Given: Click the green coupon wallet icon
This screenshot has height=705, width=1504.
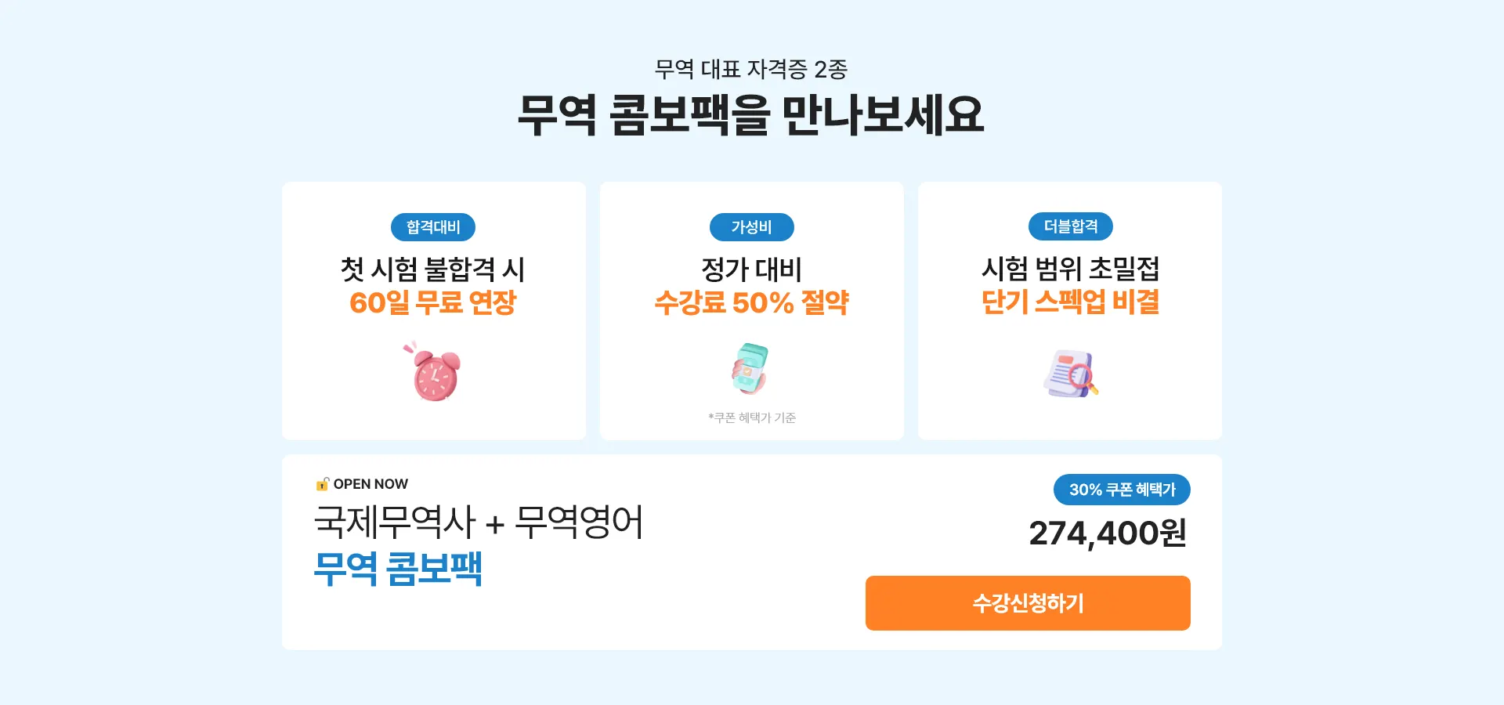Looking at the screenshot, I should point(750,368).
